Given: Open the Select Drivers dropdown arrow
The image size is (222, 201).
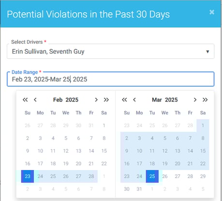Looking at the screenshot, I should tap(207, 52).
